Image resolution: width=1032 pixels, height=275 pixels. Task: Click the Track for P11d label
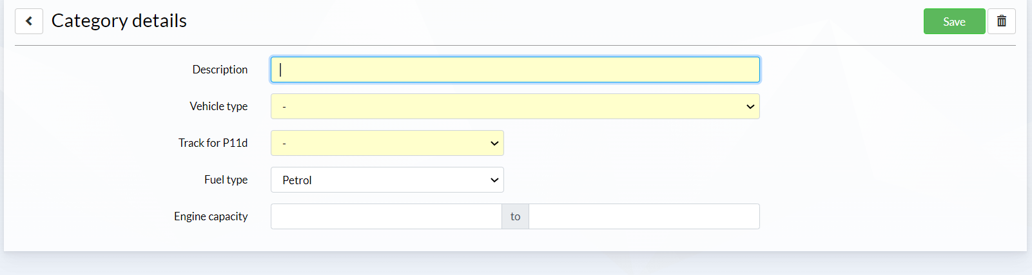pos(213,143)
